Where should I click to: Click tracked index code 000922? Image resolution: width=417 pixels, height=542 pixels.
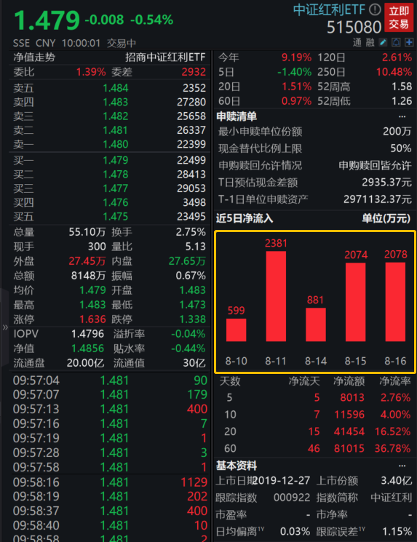point(292,498)
